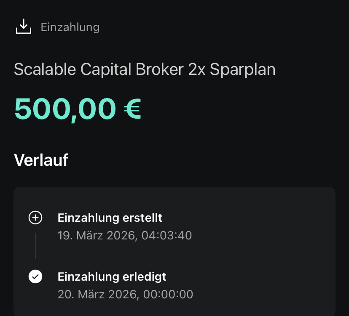Image resolution: width=349 pixels, height=316 pixels.
Task: Click the euro symbol after the amount
Action: 132,109
